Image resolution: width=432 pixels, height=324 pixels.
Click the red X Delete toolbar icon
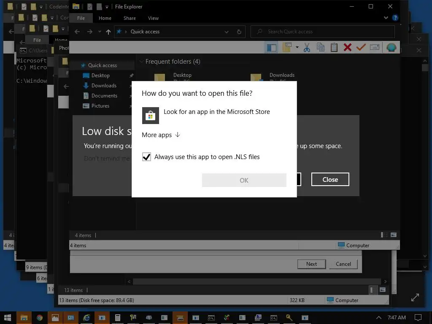tap(348, 47)
